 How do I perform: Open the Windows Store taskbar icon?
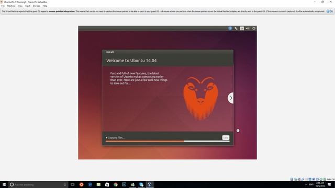point(107,184)
